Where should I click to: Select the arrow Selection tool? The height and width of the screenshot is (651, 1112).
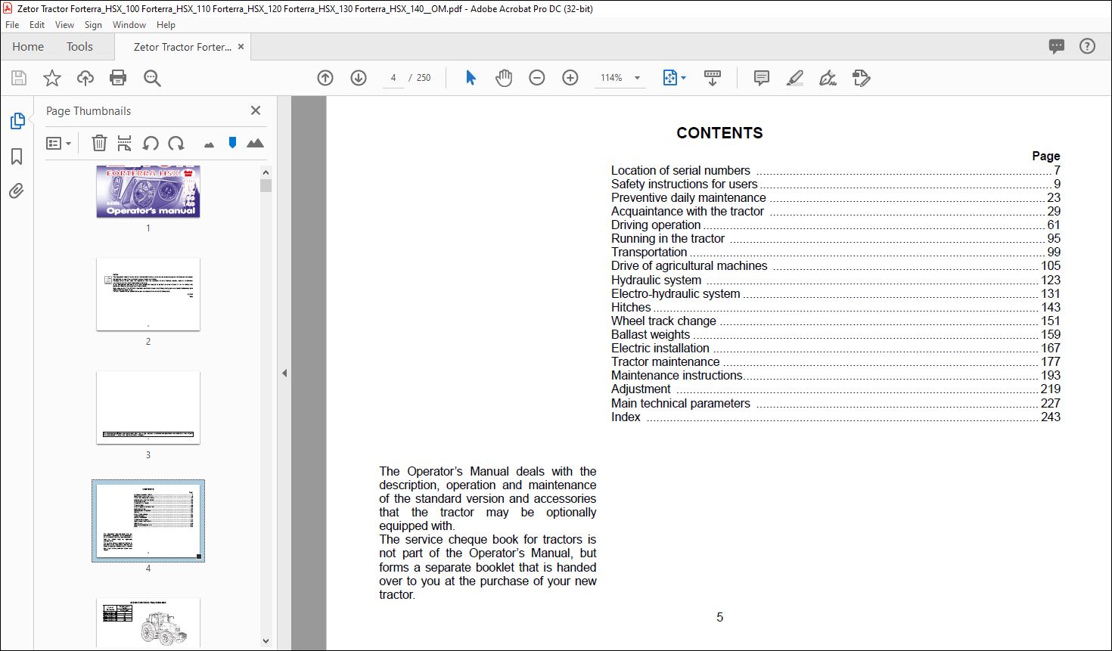tap(471, 78)
